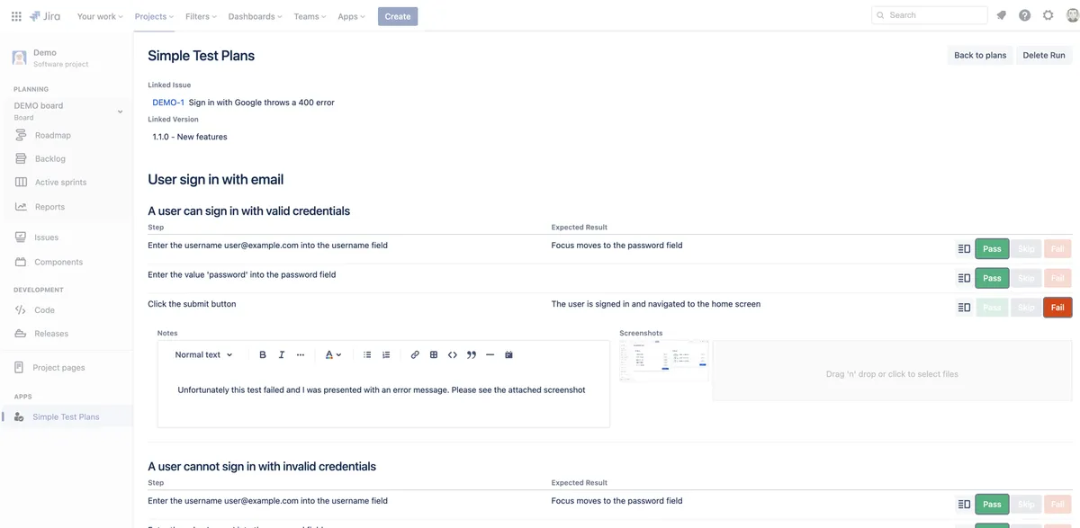
Task: Click the Demo project avatar
Action: tap(19, 58)
